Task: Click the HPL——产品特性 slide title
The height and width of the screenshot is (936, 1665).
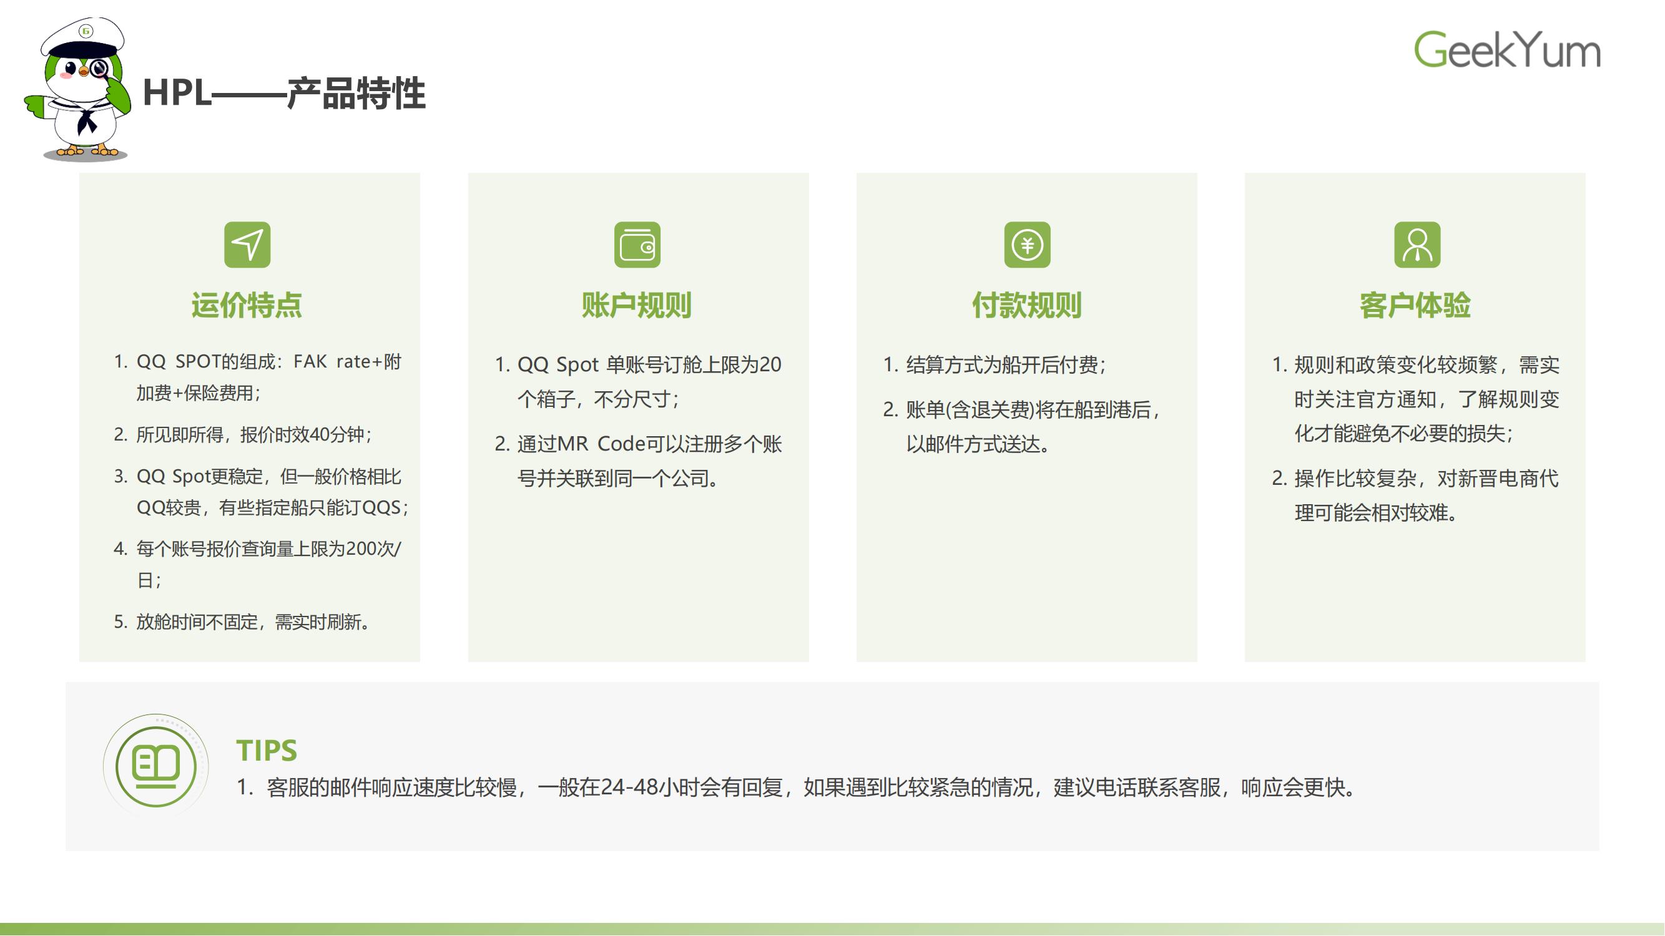Action: coord(284,93)
